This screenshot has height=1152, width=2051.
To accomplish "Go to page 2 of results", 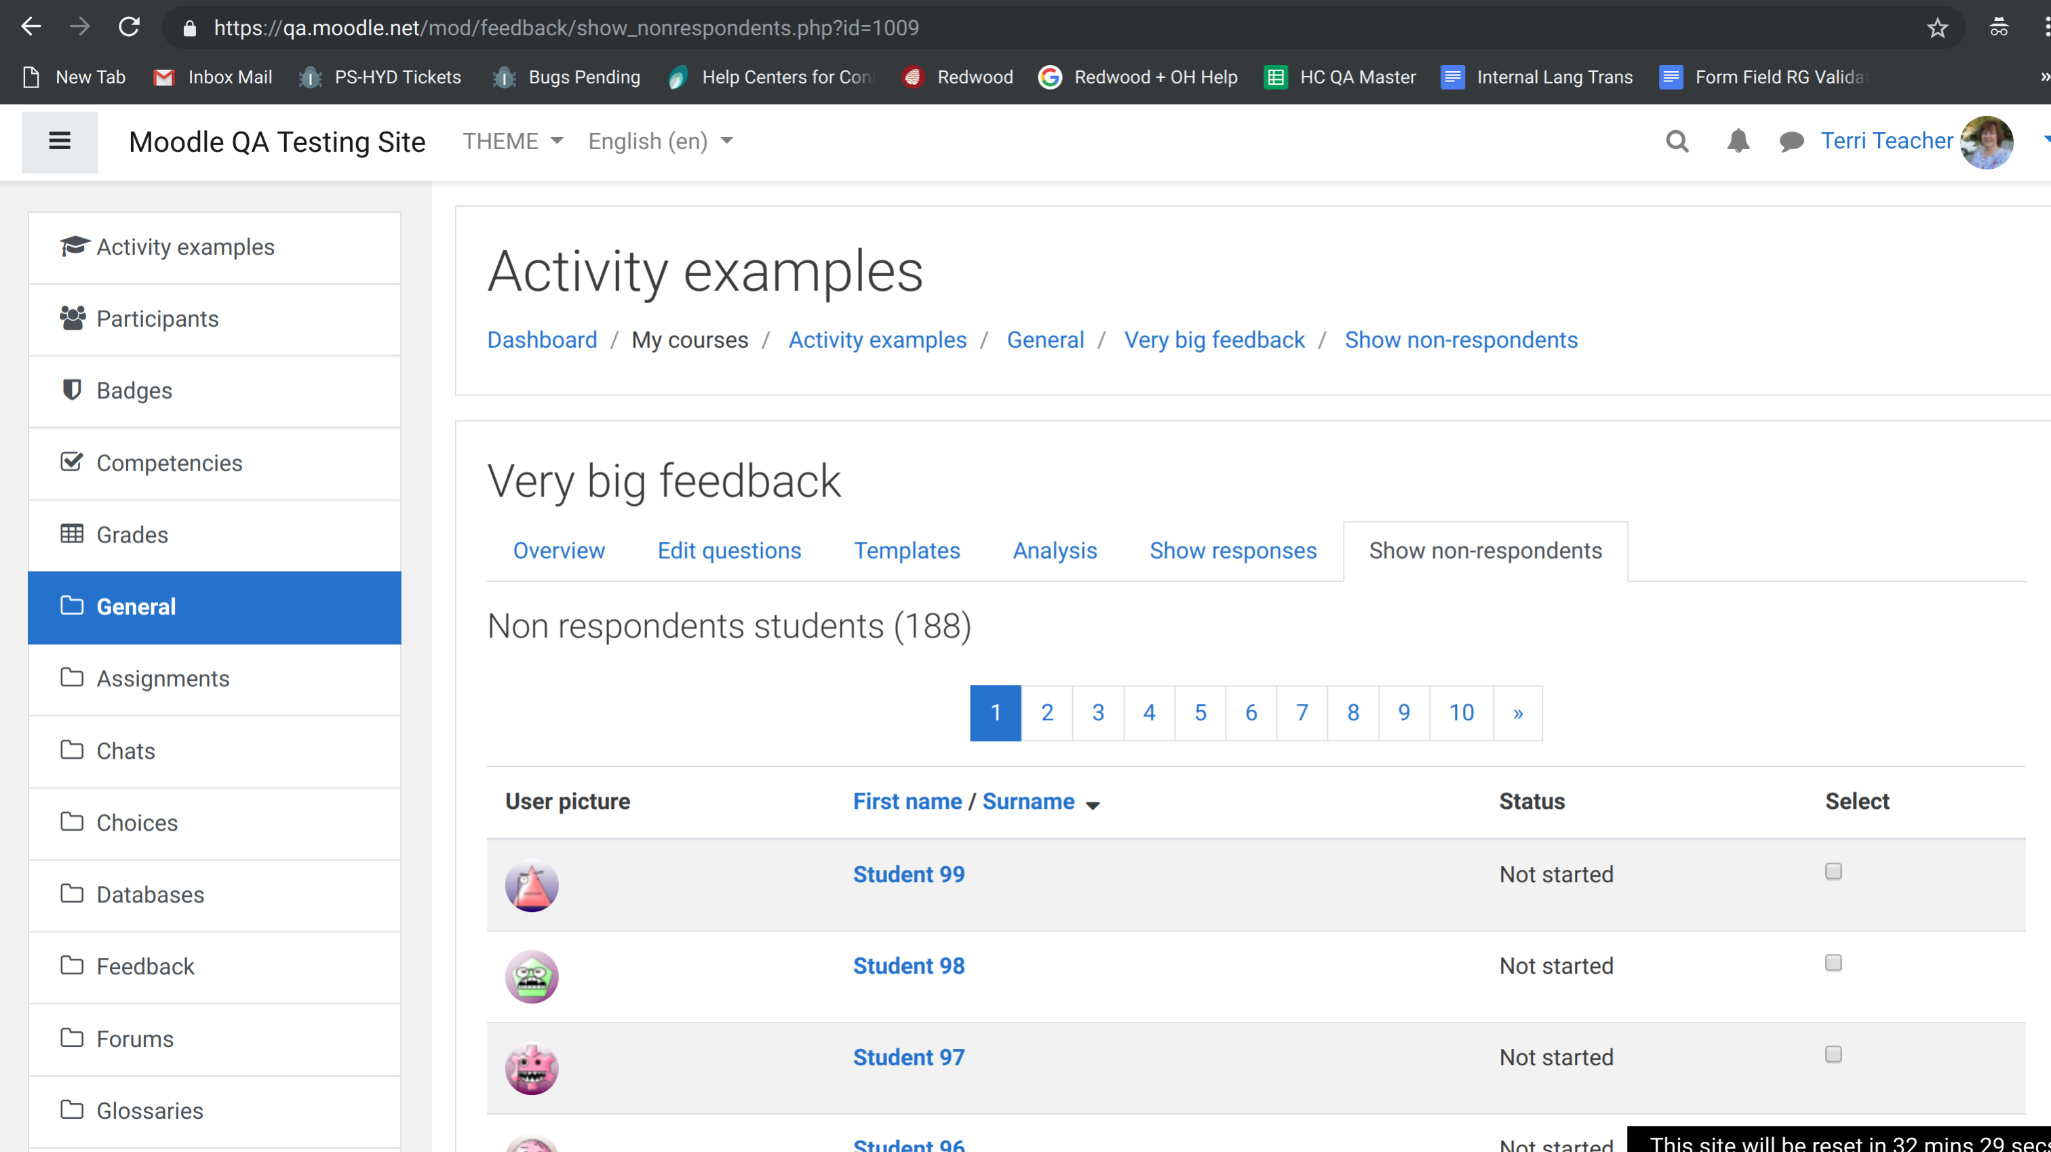I will click(x=1047, y=713).
